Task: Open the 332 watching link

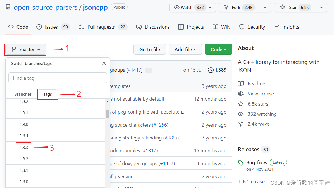Action: [262, 114]
